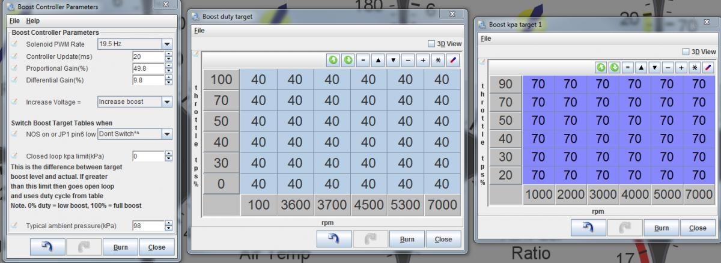Click the plus icon in Boost kpa target 1

pos(682,67)
